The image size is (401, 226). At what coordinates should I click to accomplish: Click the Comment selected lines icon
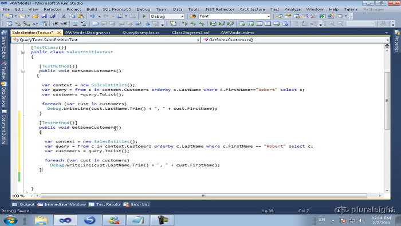(75, 24)
